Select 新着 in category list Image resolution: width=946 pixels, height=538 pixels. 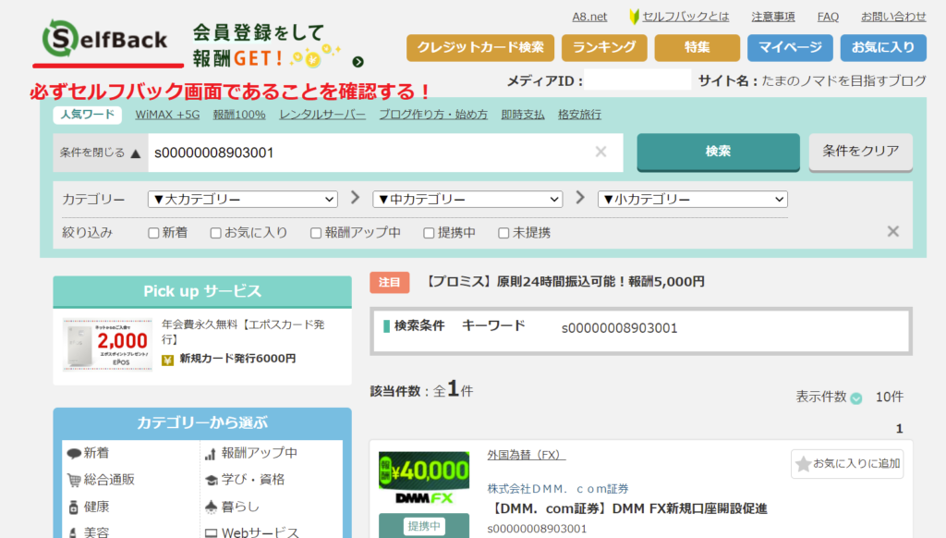96,454
